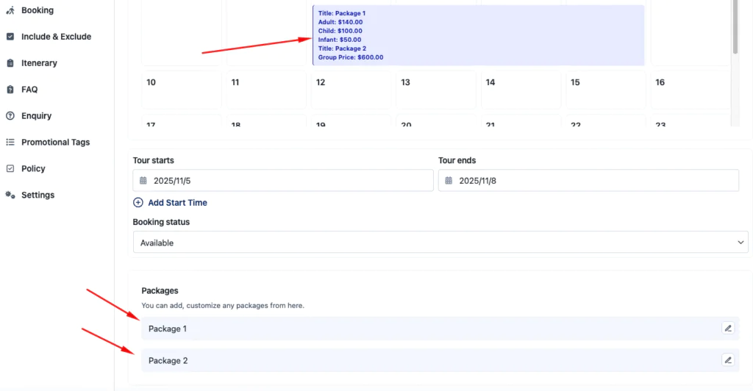
Task: Select calendar day 12
Action: (x=351, y=90)
